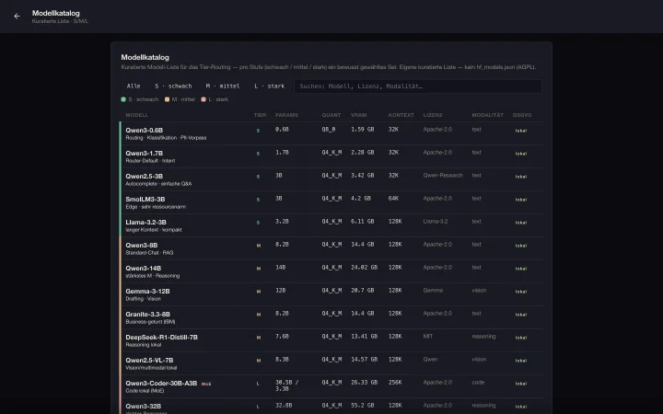Click the Q8_0 quant value
The width and height of the screenshot is (663, 414).
[x=329, y=130]
